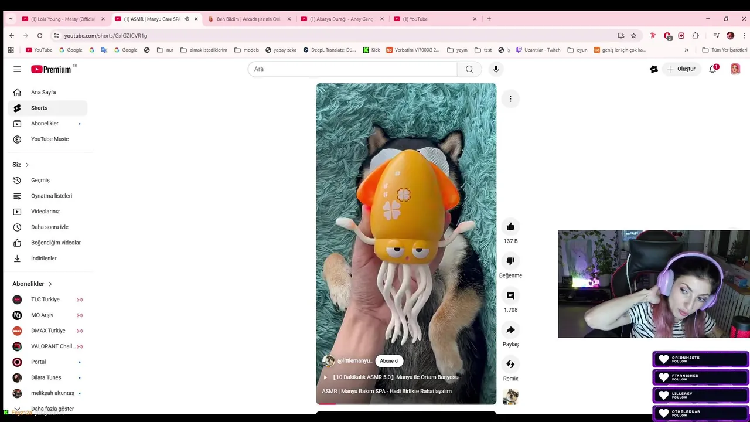This screenshot has width=750, height=422.
Task: Open MO Arşiv subscription channel
Action: point(47,315)
